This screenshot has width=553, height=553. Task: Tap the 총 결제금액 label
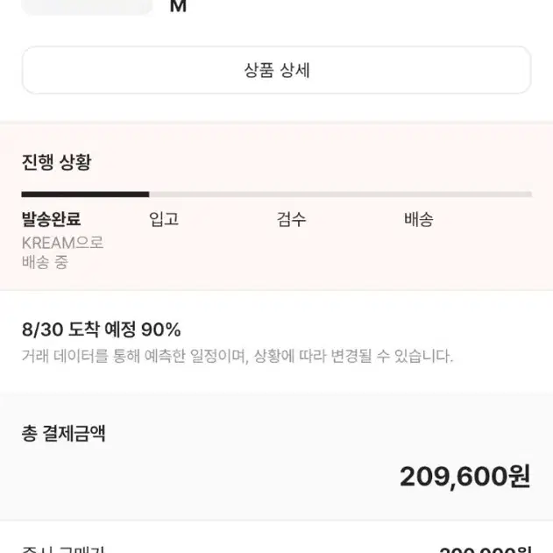coord(63,433)
